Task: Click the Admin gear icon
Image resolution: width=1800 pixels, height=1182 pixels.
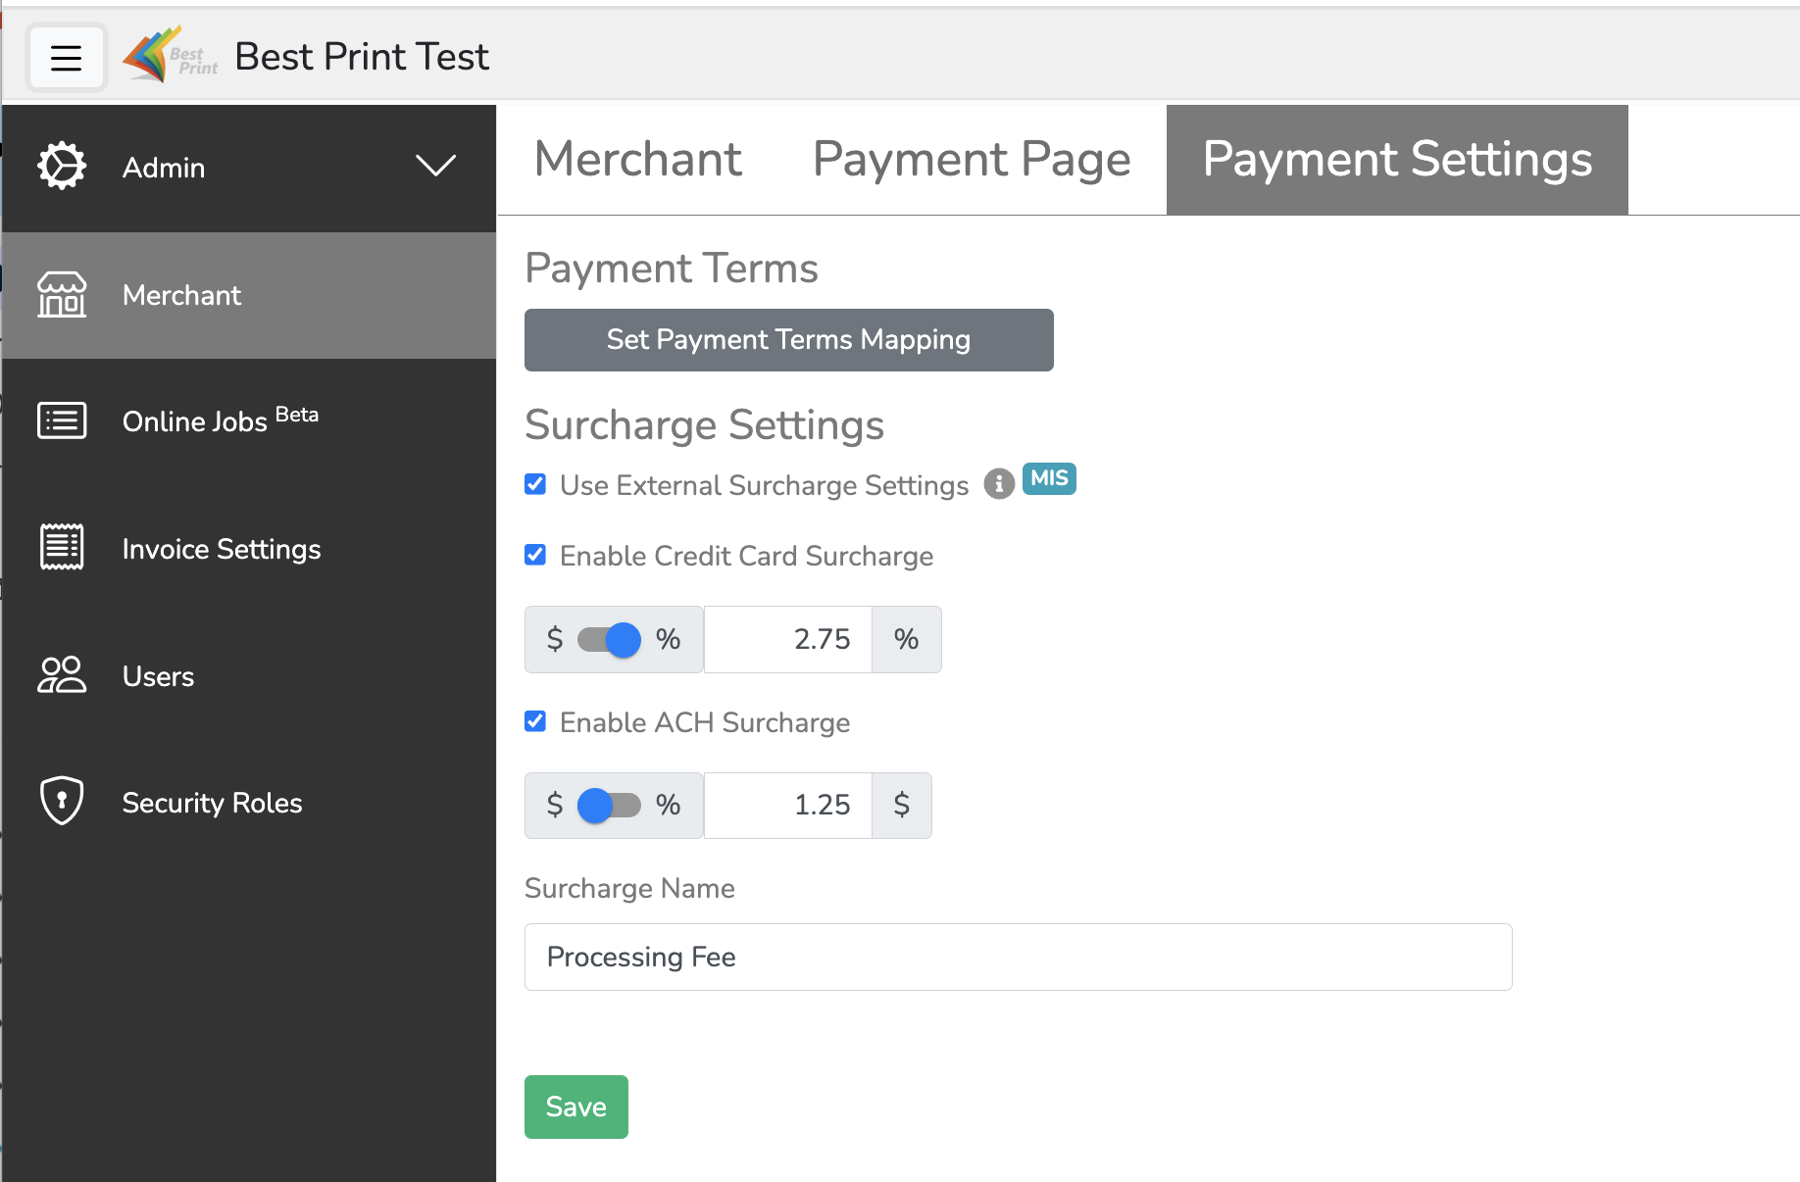Action: pyautogui.click(x=61, y=167)
